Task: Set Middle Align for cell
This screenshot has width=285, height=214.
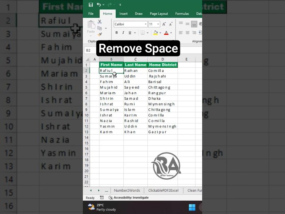Action: click(187, 24)
